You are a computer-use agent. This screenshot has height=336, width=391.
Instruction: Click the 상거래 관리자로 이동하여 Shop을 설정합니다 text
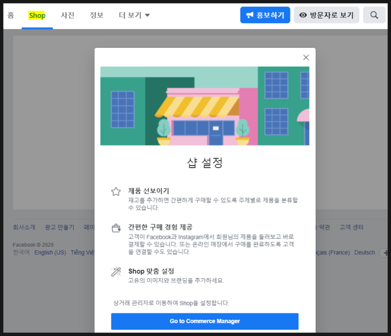tap(171, 303)
